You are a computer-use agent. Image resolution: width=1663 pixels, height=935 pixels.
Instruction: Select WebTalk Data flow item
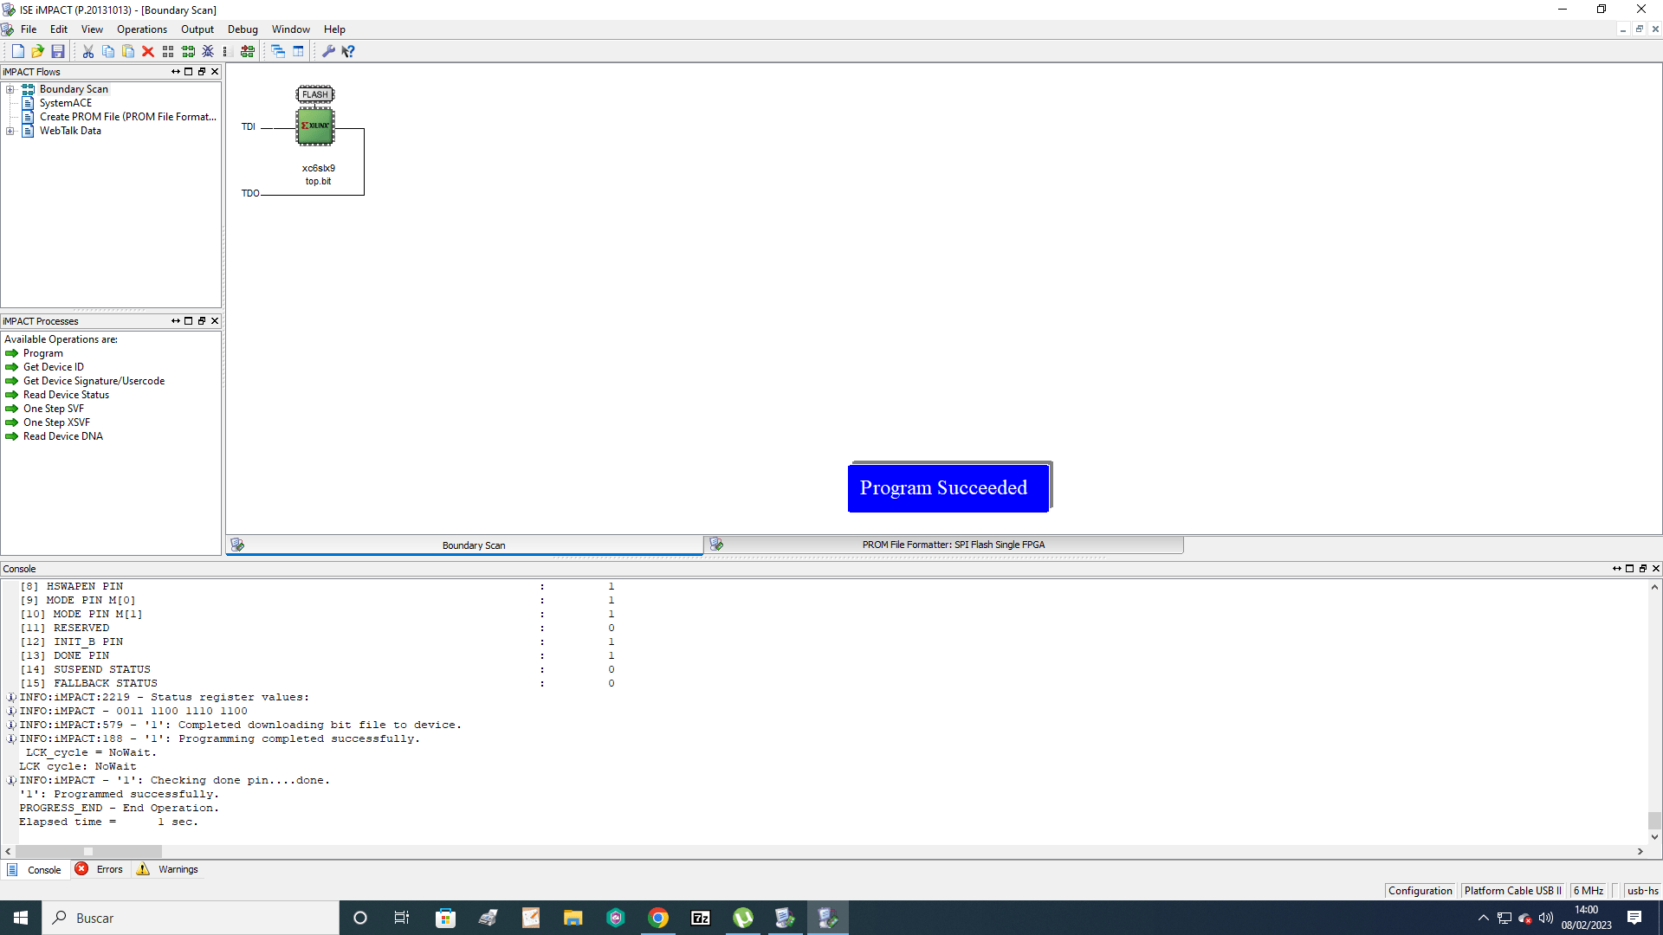coord(69,131)
